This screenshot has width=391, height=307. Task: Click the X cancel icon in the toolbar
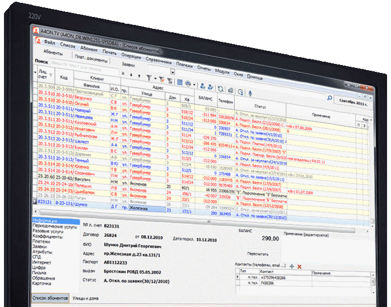[124, 73]
